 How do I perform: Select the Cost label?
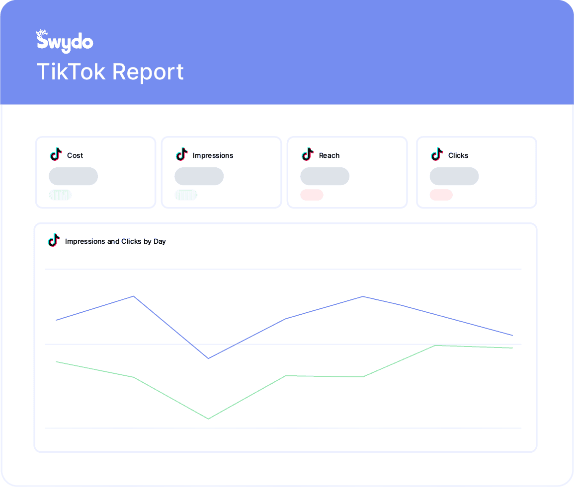point(75,155)
